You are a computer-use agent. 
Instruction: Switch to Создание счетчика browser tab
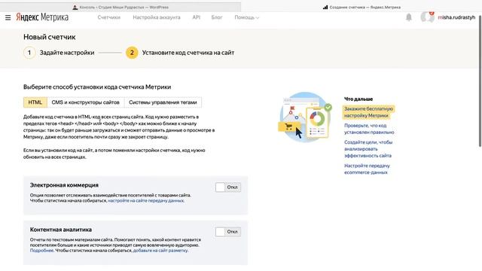361,7
